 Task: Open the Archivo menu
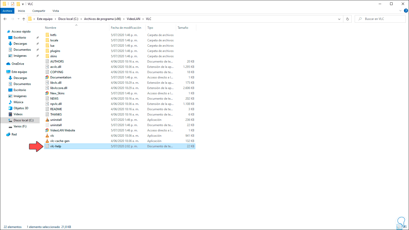[7, 11]
